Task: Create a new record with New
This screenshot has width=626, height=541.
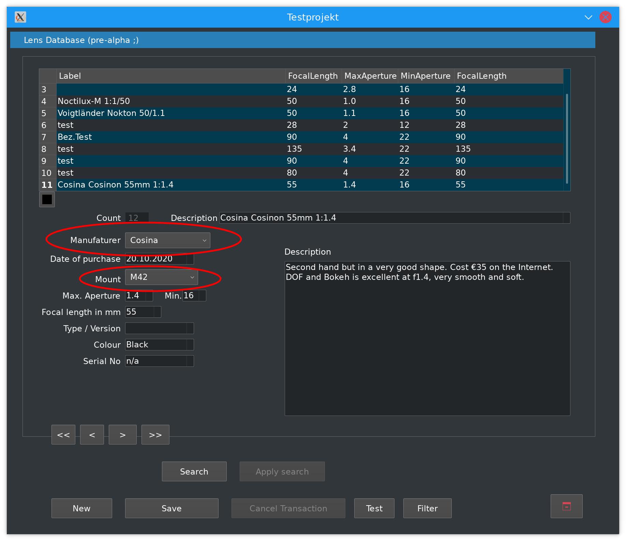Action: coord(81,508)
